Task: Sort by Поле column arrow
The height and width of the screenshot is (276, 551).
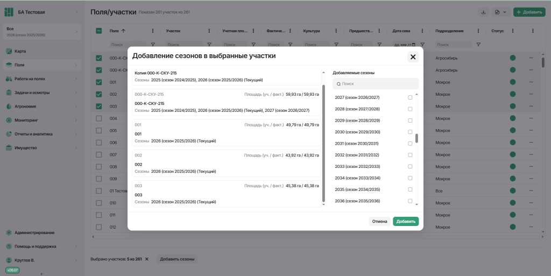Action: [123, 31]
